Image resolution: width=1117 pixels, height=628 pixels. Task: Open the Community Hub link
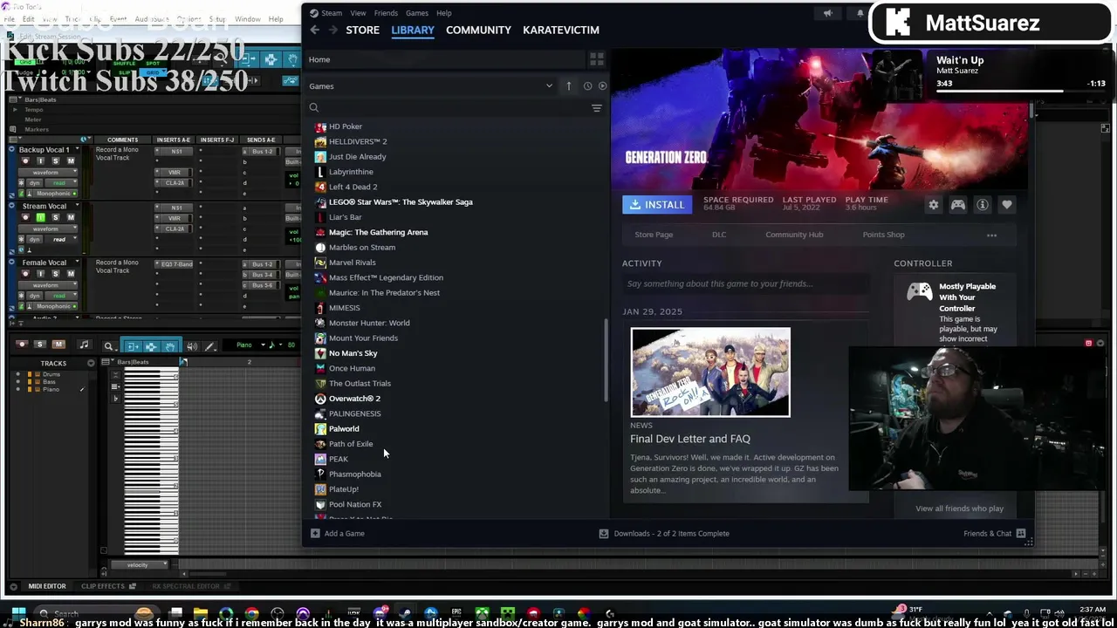tap(794, 235)
